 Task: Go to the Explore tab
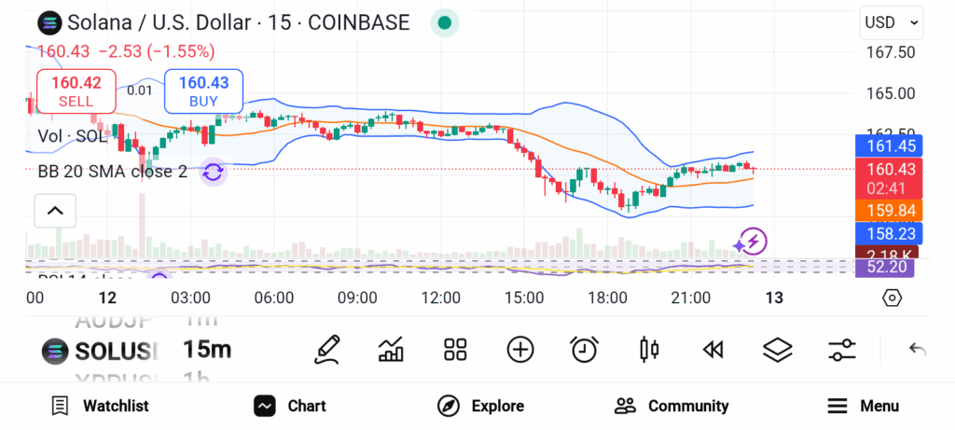480,406
